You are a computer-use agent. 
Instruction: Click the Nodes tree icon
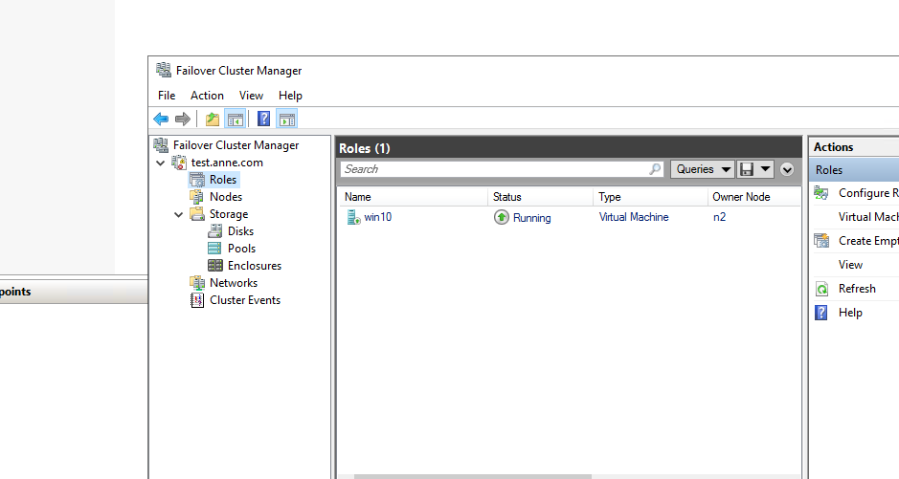pyautogui.click(x=197, y=197)
